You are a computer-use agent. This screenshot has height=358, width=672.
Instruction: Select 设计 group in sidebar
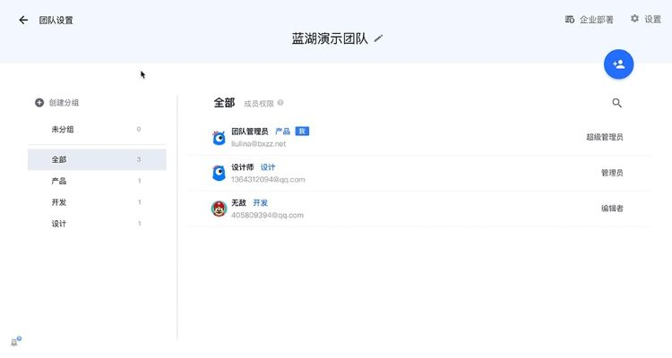(97, 224)
